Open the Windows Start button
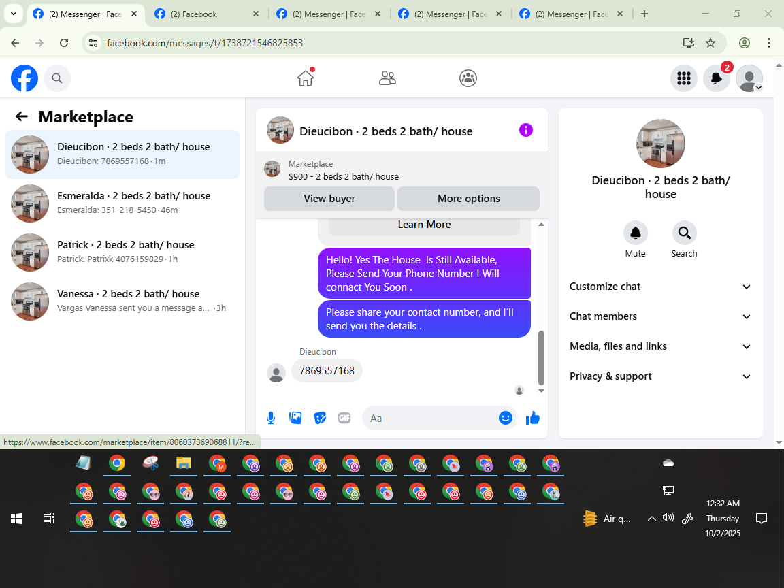Screen dimensions: 784x588 coord(16,519)
